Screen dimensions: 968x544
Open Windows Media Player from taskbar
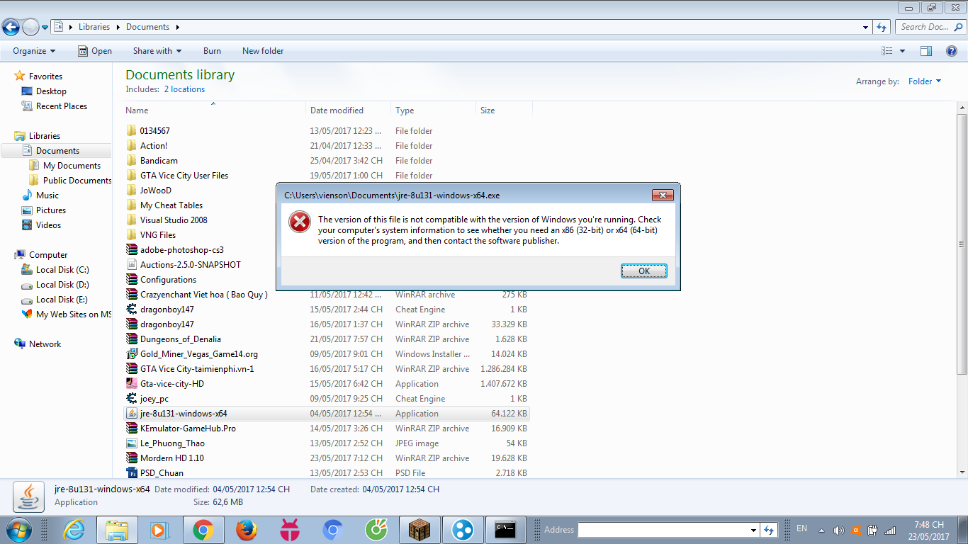(x=159, y=530)
